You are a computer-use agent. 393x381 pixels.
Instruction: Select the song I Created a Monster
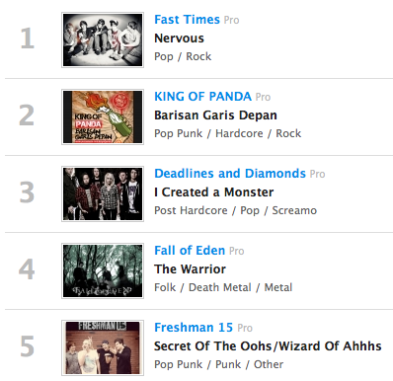214,192
